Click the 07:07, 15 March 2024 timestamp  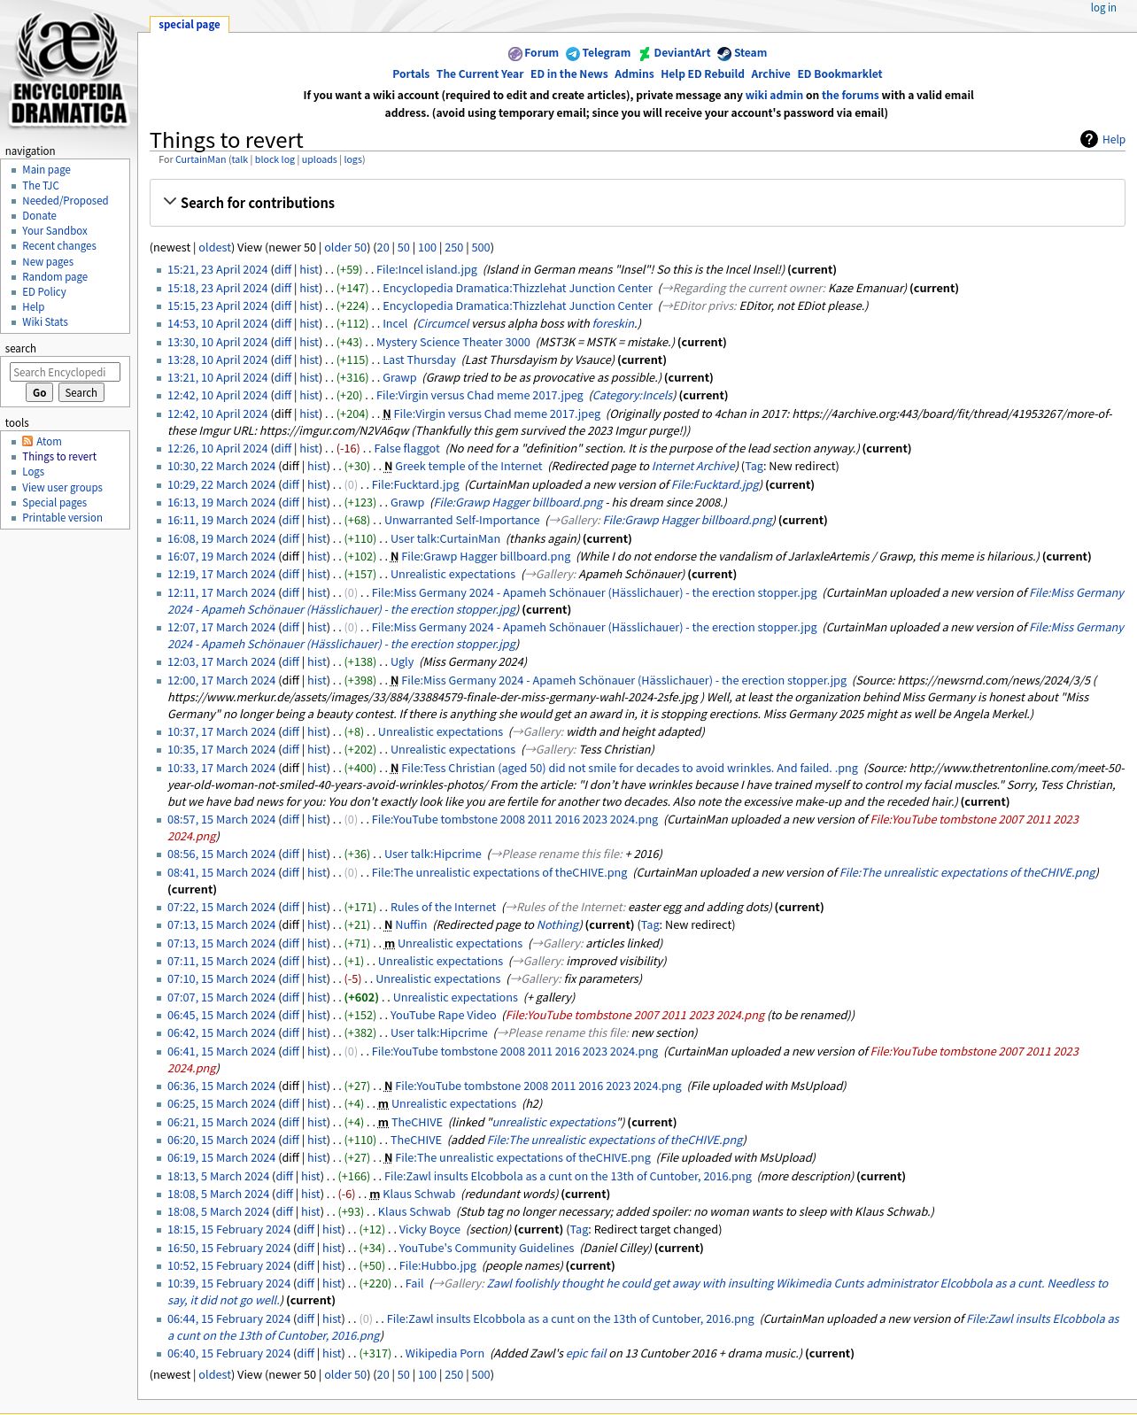[221, 998]
